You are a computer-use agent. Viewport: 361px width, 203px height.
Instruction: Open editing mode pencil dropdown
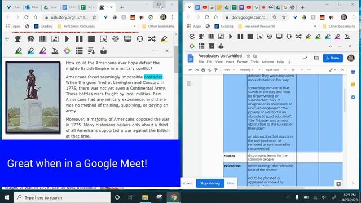click(332, 70)
